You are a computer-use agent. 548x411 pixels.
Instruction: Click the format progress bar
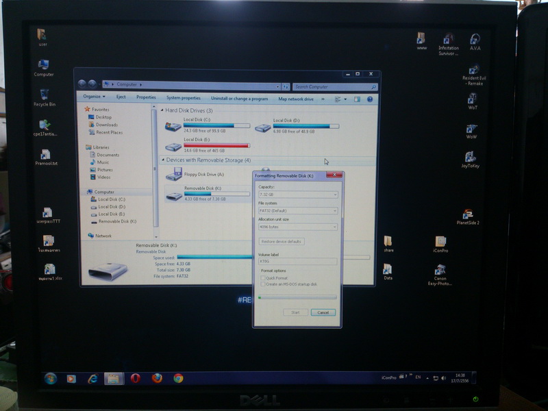click(297, 297)
